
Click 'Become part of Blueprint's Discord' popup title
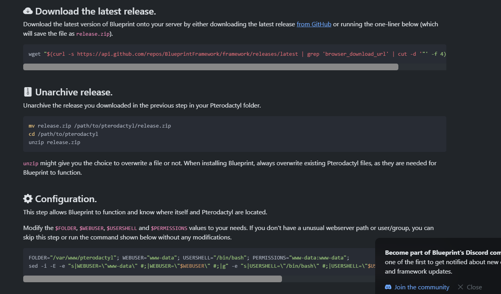443,253
